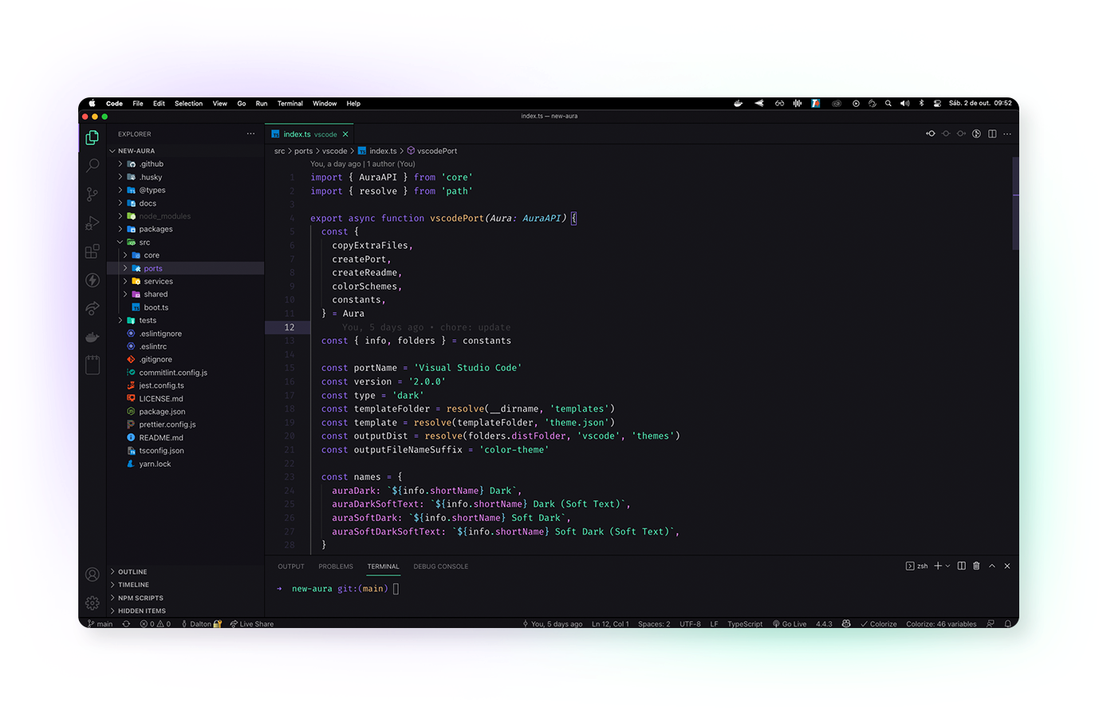
Task: Switch to the PROBLEMS panel tab
Action: pyautogui.click(x=336, y=567)
